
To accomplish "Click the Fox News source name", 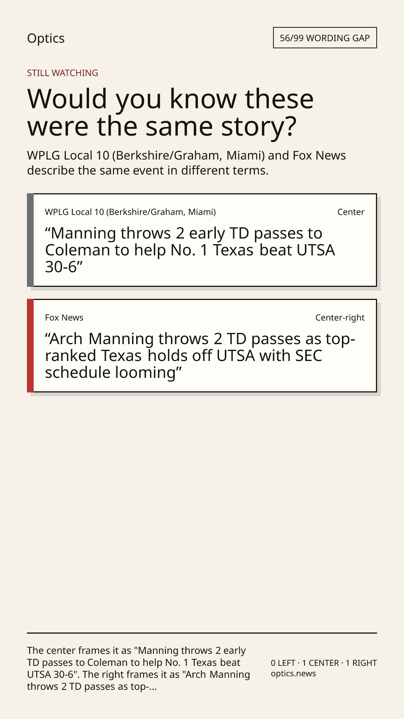I will pyautogui.click(x=64, y=318).
